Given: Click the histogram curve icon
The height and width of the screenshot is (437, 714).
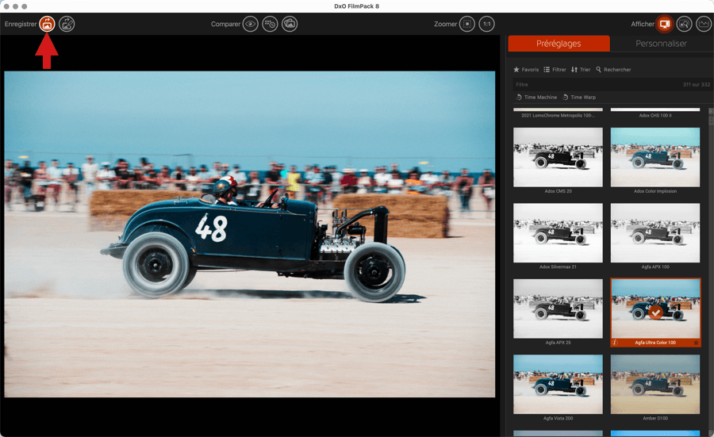Looking at the screenshot, I should point(702,25).
